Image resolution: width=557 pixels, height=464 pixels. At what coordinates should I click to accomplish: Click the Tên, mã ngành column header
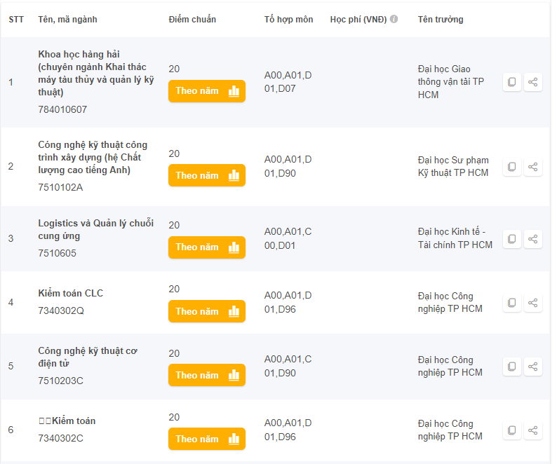point(67,19)
